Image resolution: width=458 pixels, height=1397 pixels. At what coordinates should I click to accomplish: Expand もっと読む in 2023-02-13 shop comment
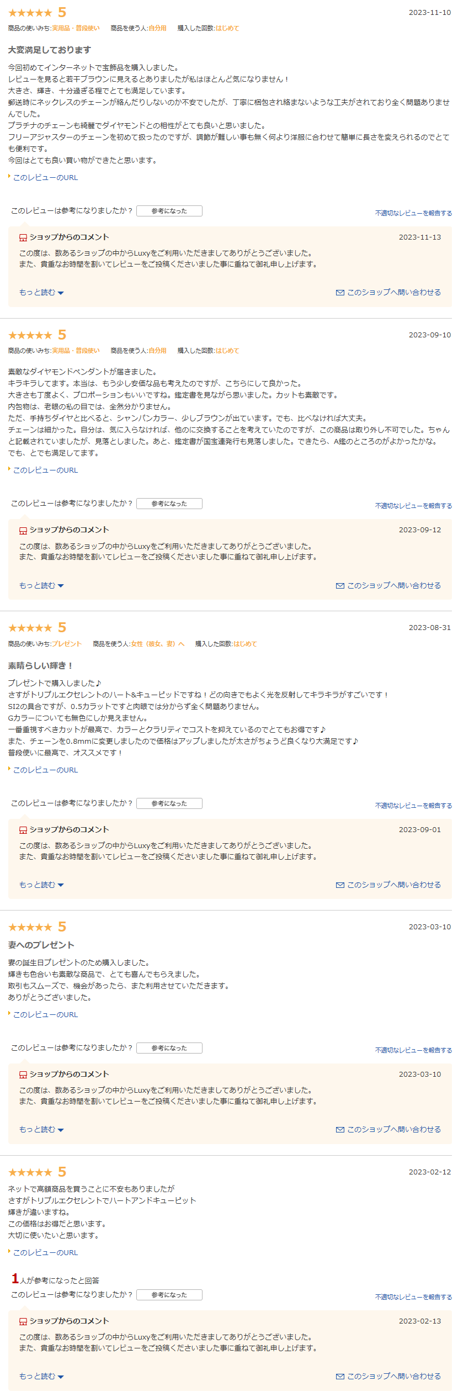(x=41, y=1377)
